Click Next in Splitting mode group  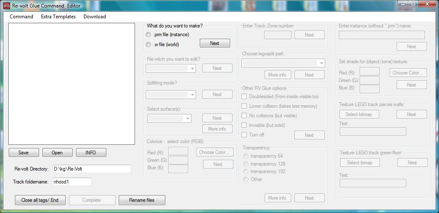217,94
